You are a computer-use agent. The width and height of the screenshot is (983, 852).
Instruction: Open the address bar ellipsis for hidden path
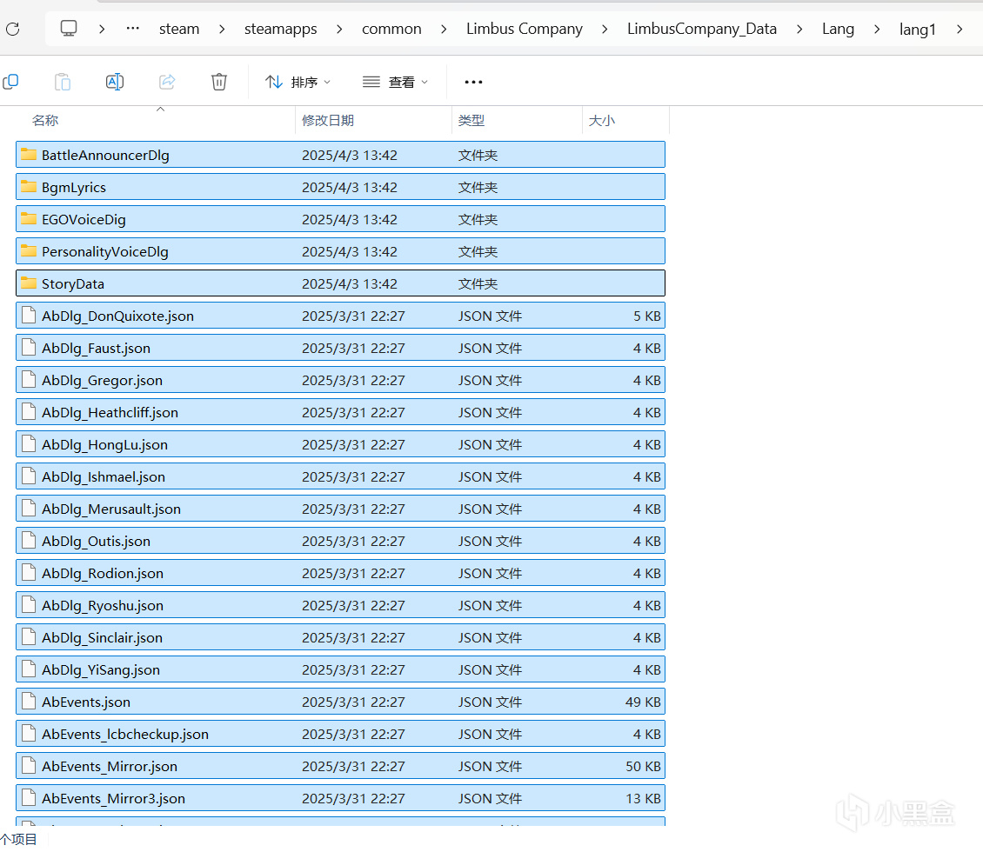(133, 28)
